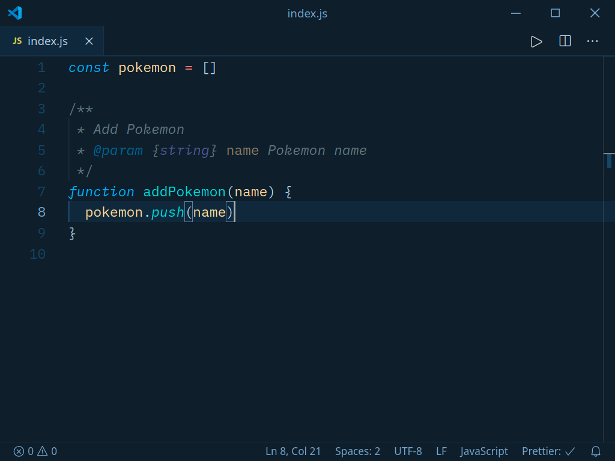Place the cursor in 'pokemon' on line 8
The image size is (615, 461).
coord(114,212)
